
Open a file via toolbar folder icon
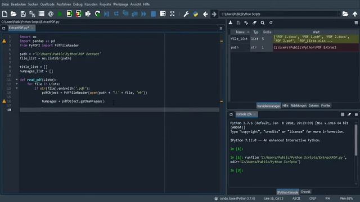click(x=13, y=14)
